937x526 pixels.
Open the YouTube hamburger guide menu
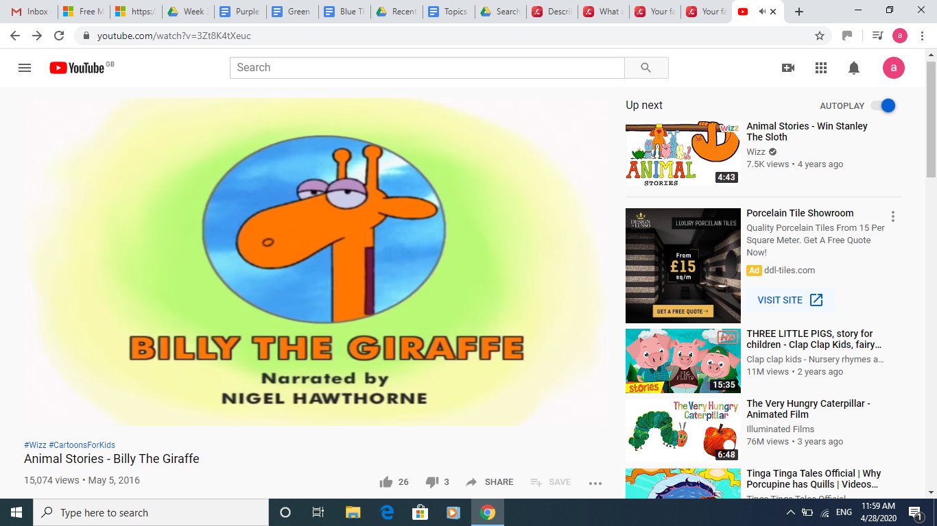tap(25, 68)
